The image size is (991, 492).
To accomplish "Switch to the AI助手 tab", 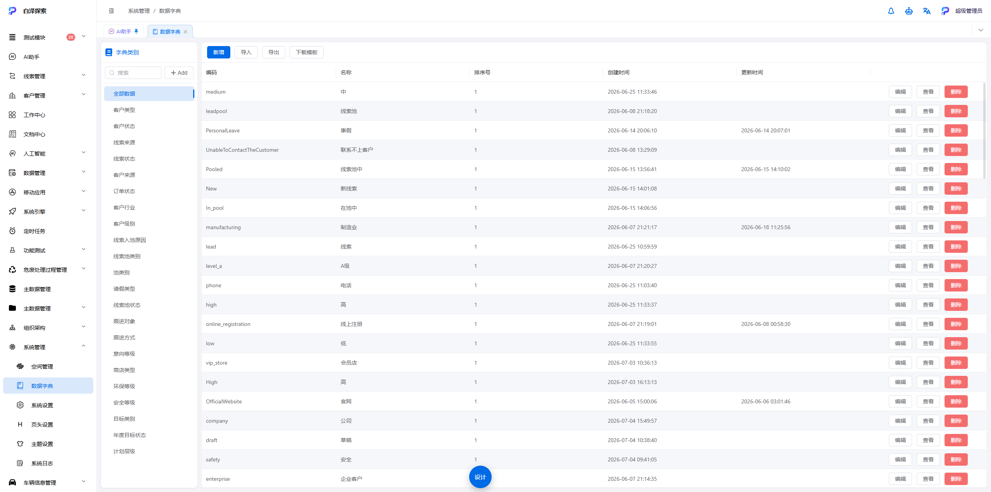I will 123,31.
